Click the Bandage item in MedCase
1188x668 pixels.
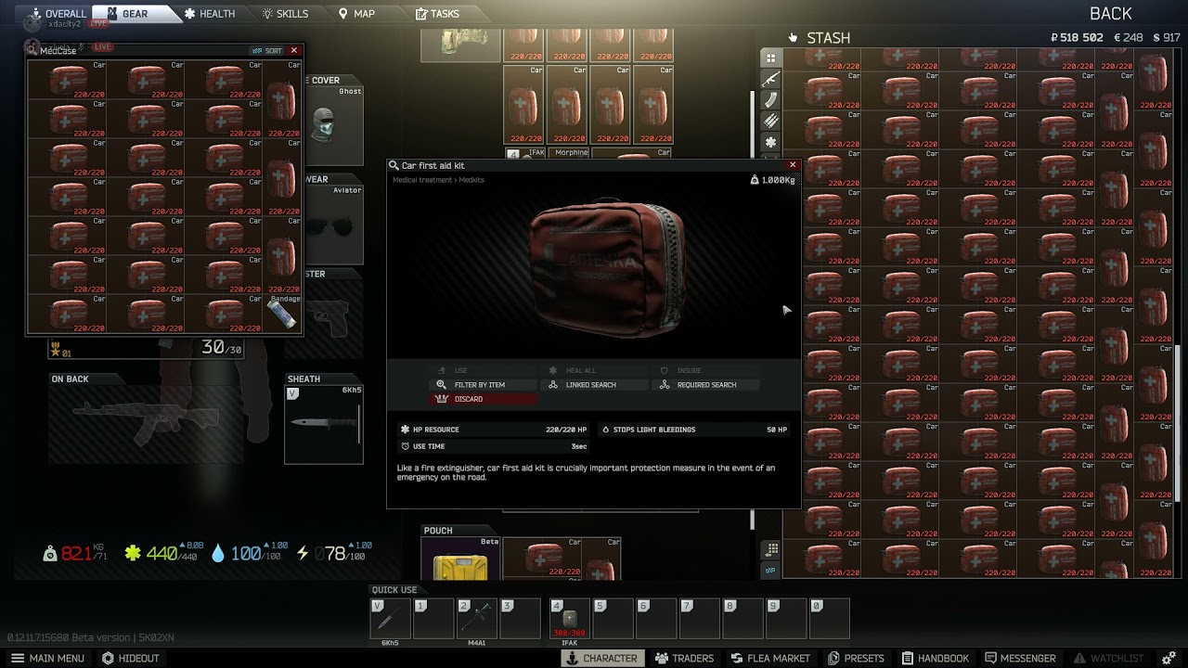(283, 313)
